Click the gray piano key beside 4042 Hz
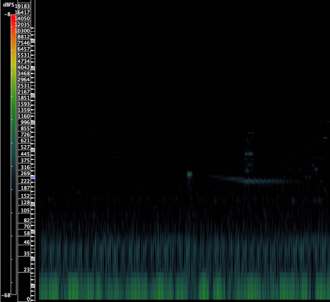This screenshot has height=302, width=330. click(33, 67)
